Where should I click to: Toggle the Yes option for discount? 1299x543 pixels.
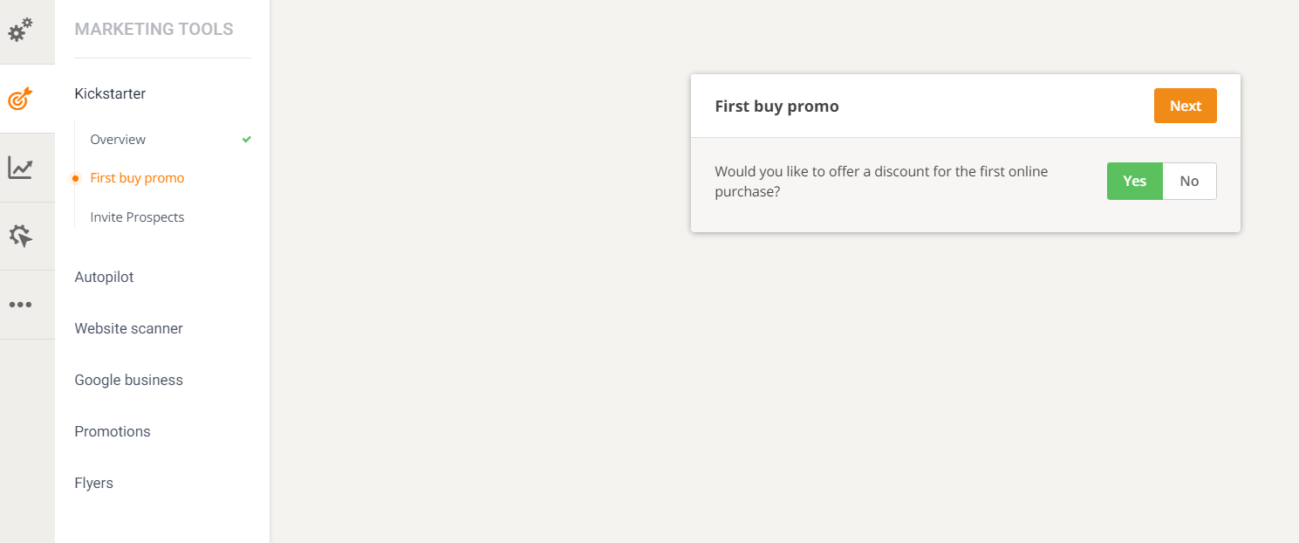click(1135, 182)
